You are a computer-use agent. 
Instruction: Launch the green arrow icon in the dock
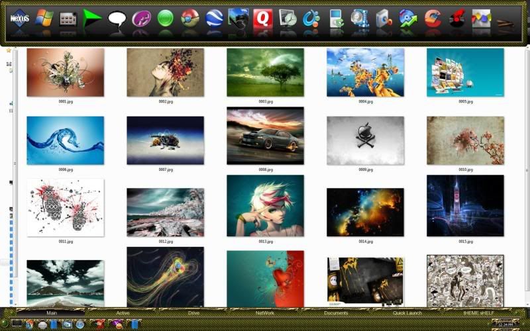click(92, 18)
